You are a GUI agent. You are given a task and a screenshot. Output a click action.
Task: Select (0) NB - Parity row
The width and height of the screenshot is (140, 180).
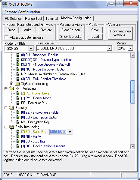(x=31, y=136)
